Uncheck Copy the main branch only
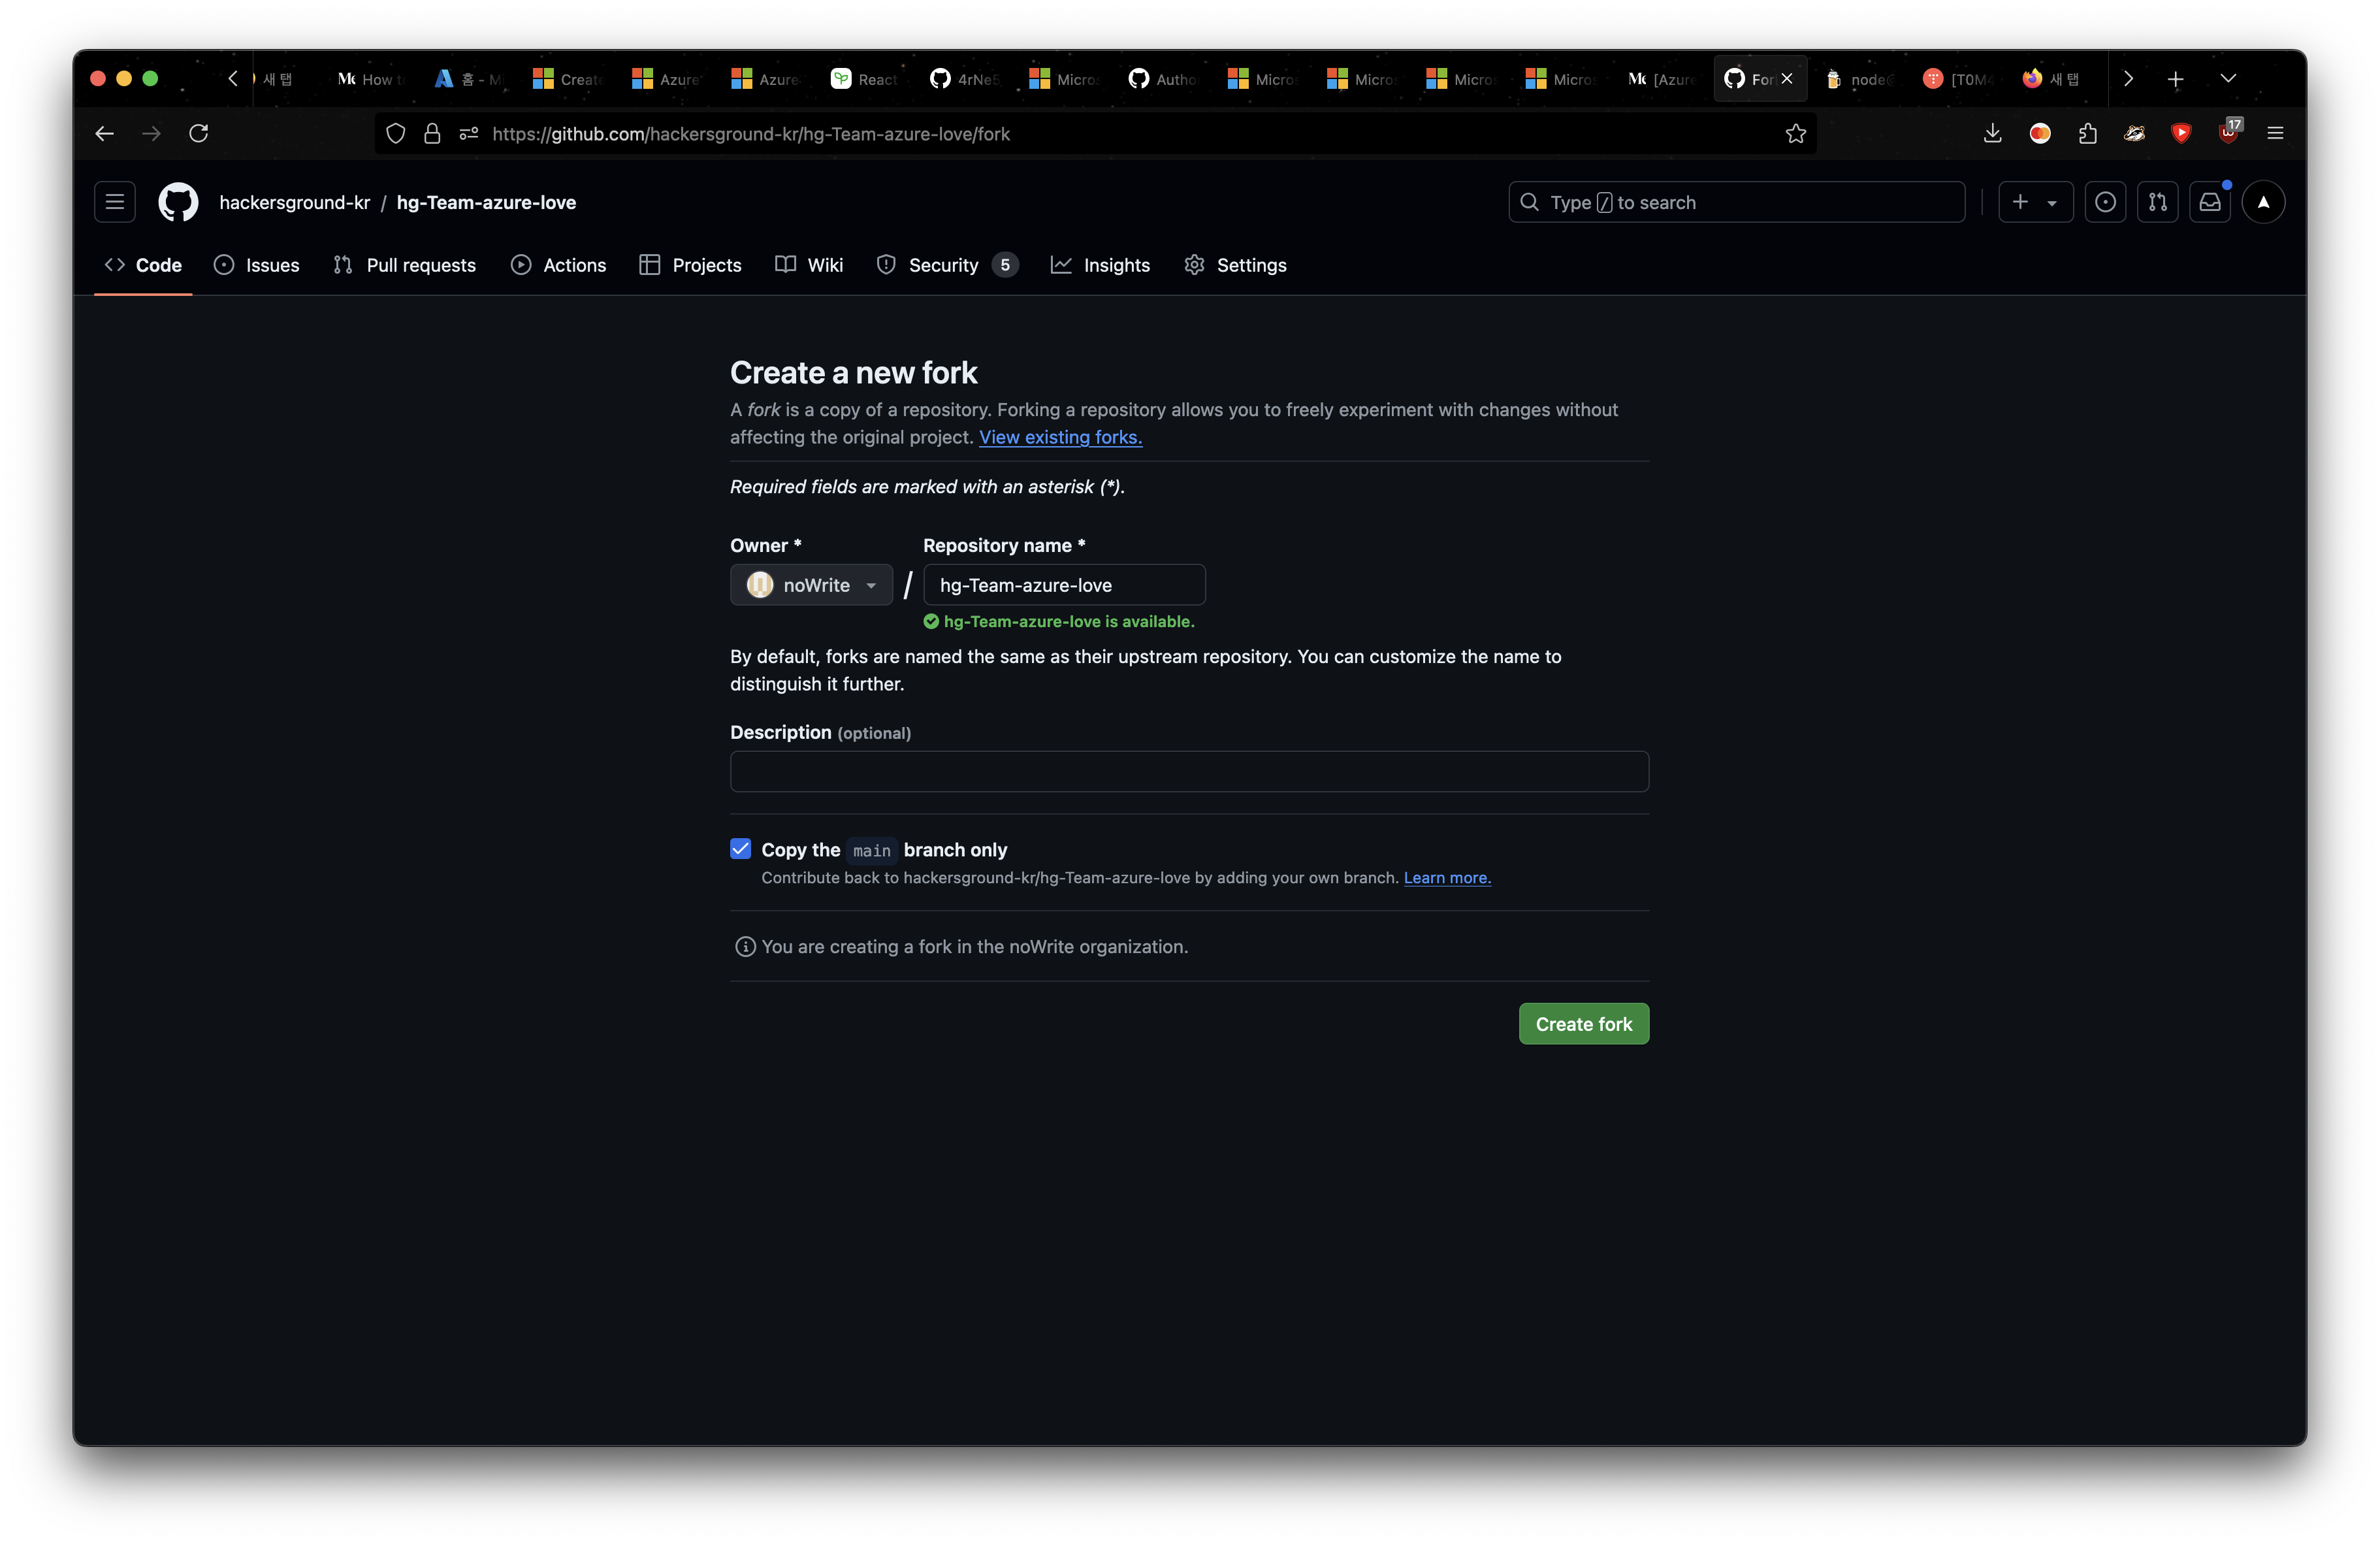The height and width of the screenshot is (1543, 2380). click(740, 849)
